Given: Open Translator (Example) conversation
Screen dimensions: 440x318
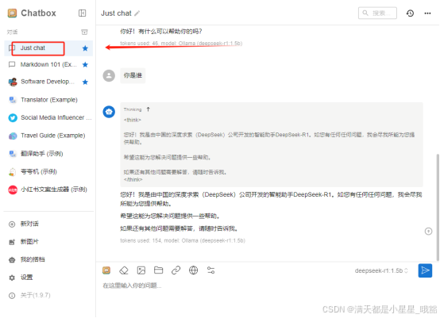Looking at the screenshot, I should [48, 100].
